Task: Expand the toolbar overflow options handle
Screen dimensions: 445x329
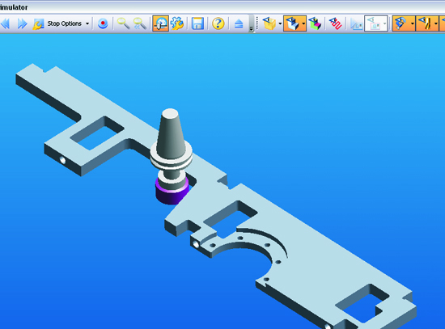Action: (x=251, y=23)
